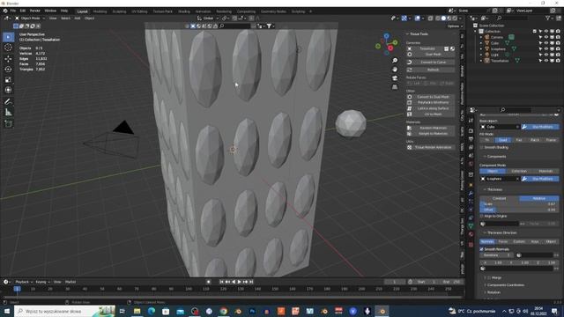Open the Edit menu
Screen dimensions: 564x317
coord(23,11)
